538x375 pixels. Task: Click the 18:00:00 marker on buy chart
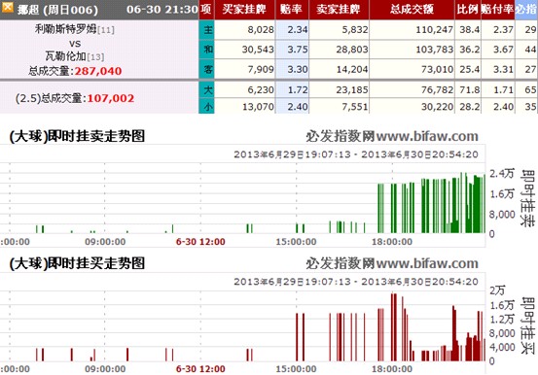tap(392, 369)
